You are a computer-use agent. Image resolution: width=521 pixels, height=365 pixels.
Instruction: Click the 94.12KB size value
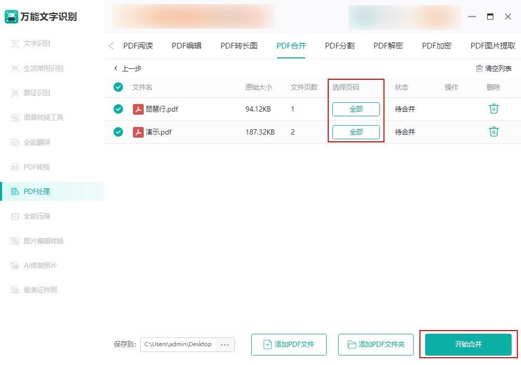258,109
